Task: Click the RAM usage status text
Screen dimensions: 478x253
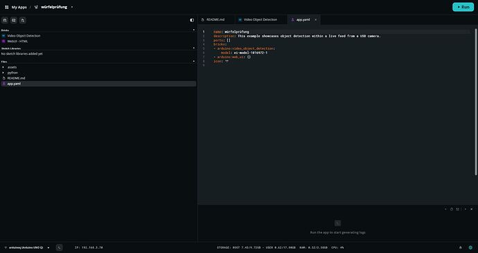Action: [x=314, y=247]
